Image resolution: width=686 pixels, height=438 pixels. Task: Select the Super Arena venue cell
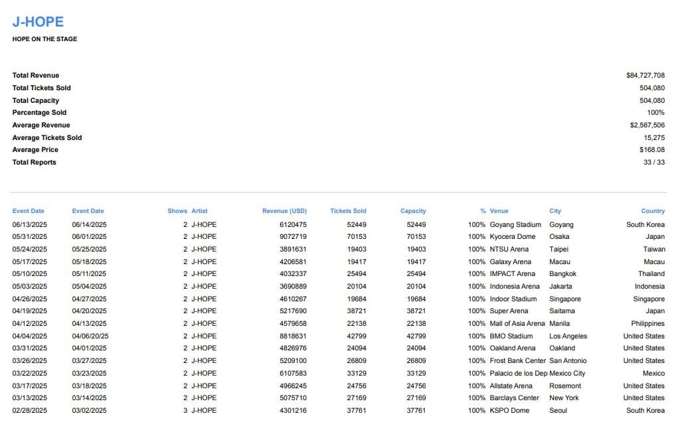509,311
